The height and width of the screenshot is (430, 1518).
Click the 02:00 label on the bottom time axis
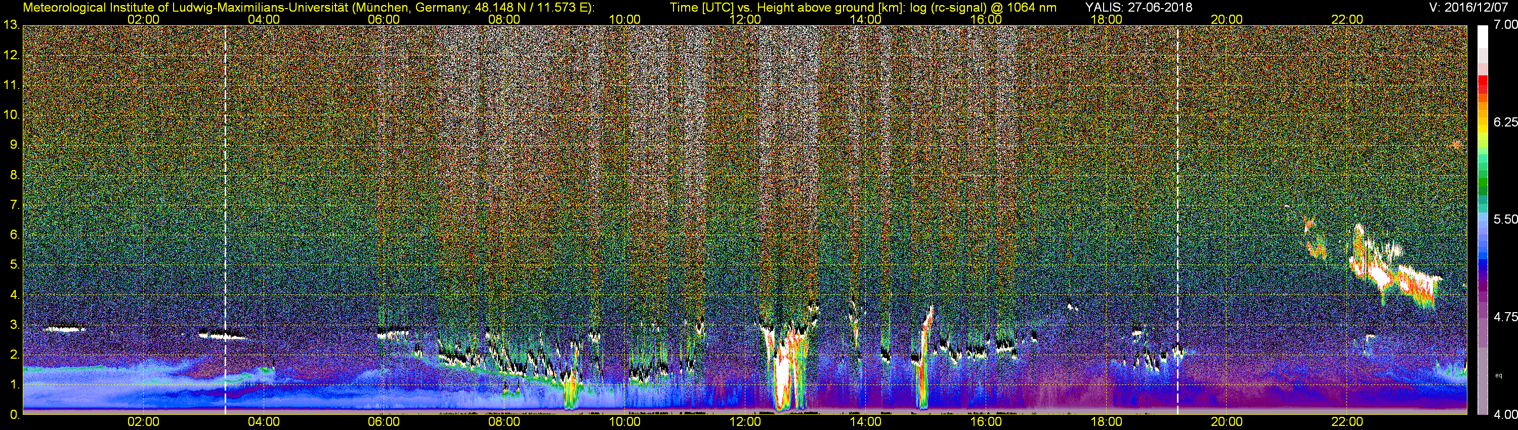click(143, 422)
